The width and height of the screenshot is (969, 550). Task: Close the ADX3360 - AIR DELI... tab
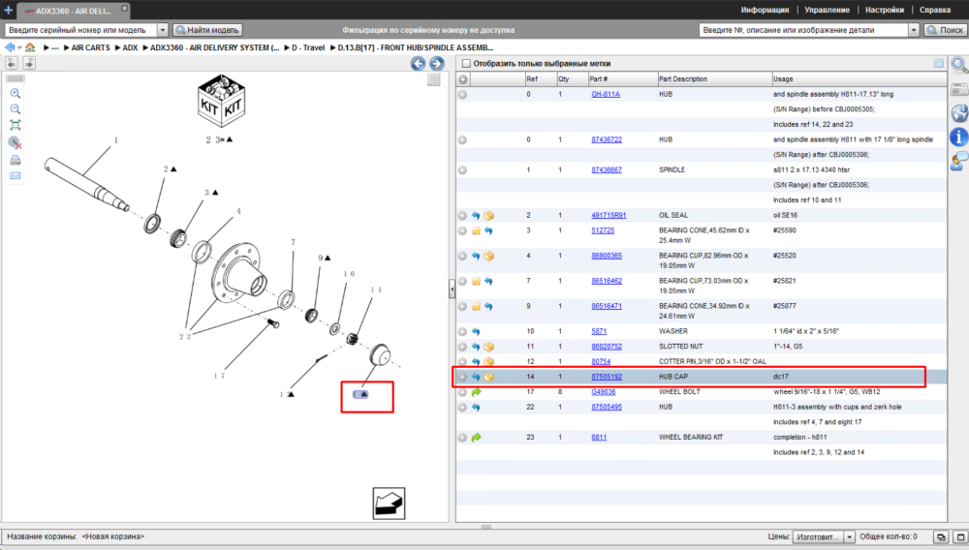(124, 8)
